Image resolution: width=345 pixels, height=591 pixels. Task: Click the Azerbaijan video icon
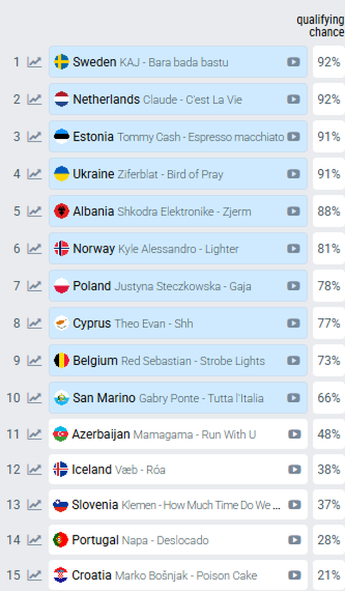click(x=295, y=434)
